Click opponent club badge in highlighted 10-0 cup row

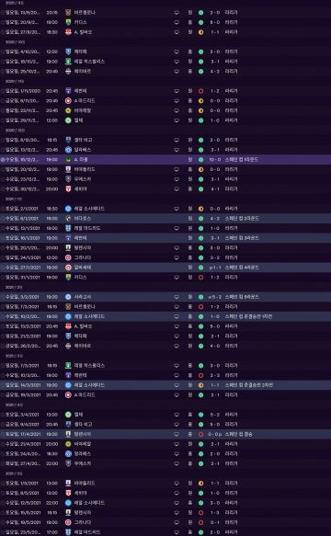point(68,160)
